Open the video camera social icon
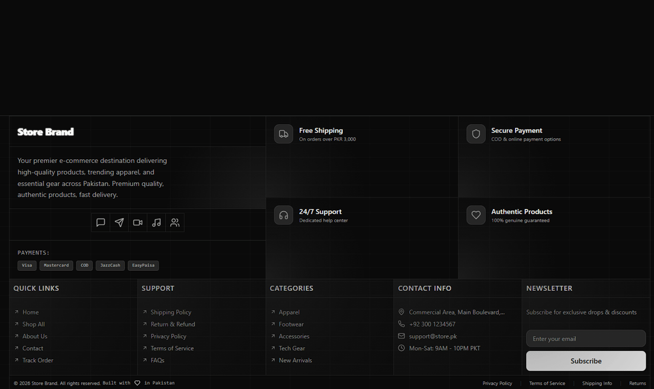Viewport: 654px width, 389px height. (x=137, y=222)
